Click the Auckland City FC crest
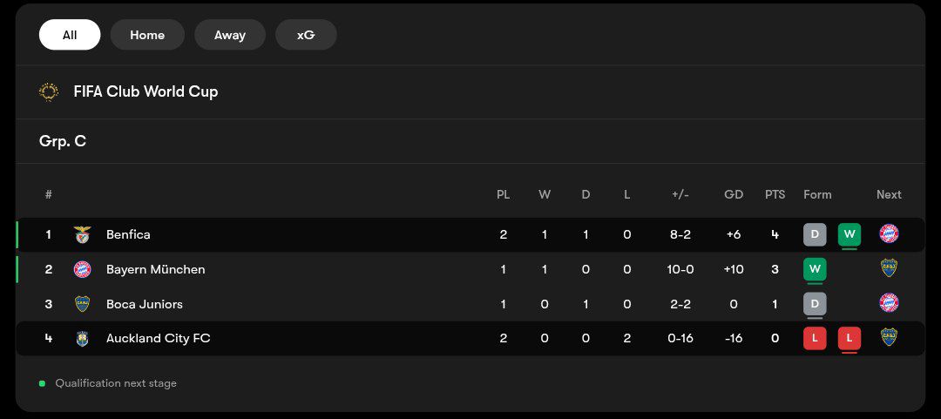This screenshot has width=941, height=419. tap(82, 339)
